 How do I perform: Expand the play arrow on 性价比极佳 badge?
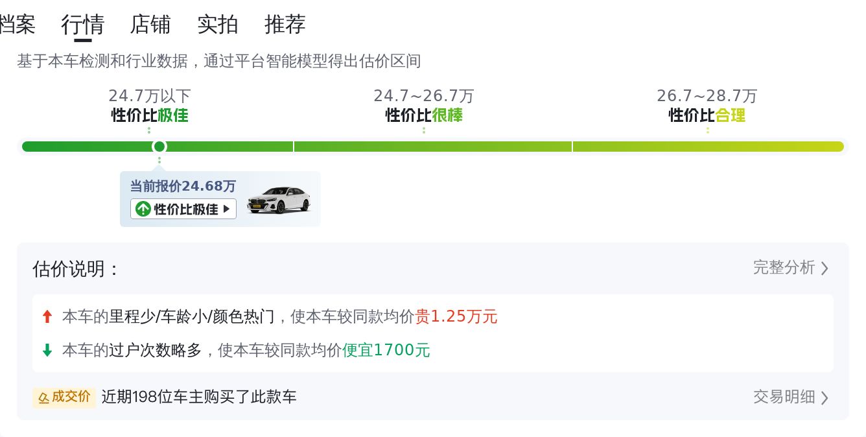tap(226, 209)
